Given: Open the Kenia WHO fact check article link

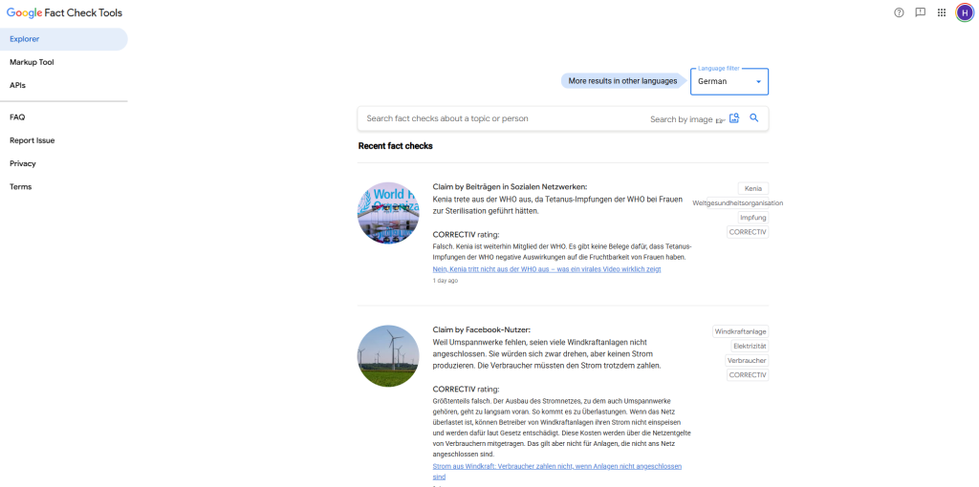Looking at the screenshot, I should 546,269.
